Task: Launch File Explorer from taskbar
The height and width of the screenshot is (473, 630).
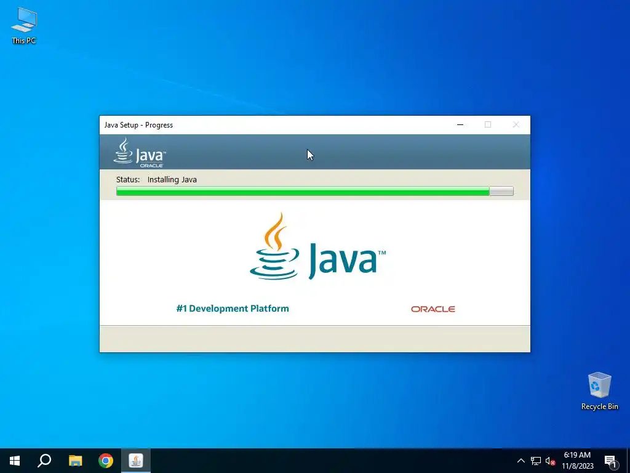Action: pos(75,461)
